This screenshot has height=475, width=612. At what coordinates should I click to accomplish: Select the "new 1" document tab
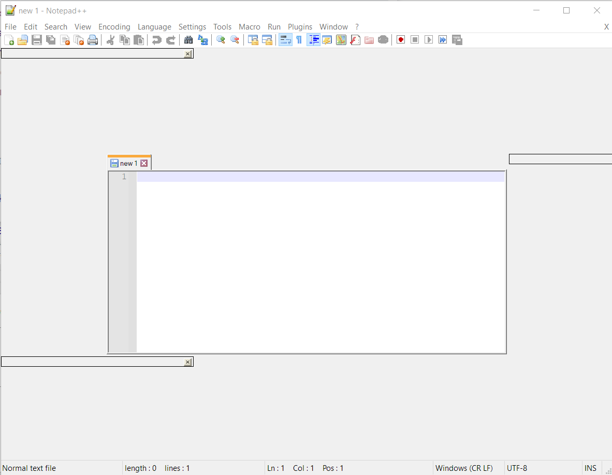[129, 163]
